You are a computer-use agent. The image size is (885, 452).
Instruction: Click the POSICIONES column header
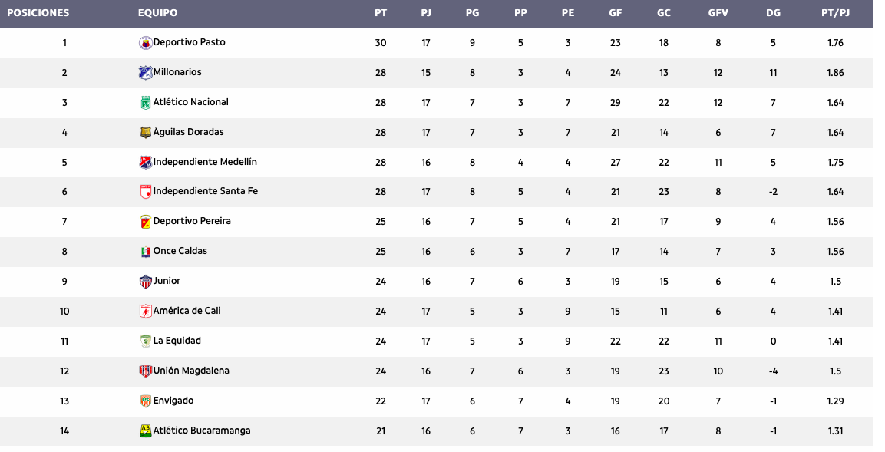pos(38,13)
